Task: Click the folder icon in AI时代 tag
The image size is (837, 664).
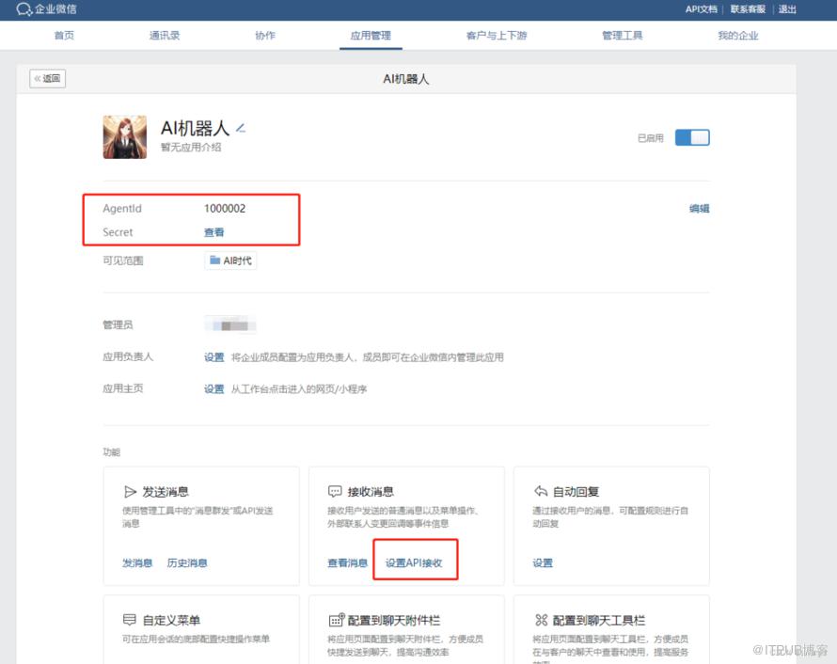Action: [214, 261]
